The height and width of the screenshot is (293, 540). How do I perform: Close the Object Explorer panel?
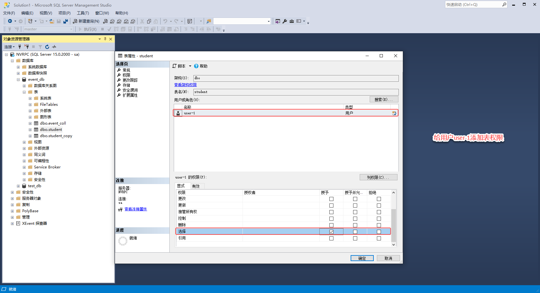(111, 39)
